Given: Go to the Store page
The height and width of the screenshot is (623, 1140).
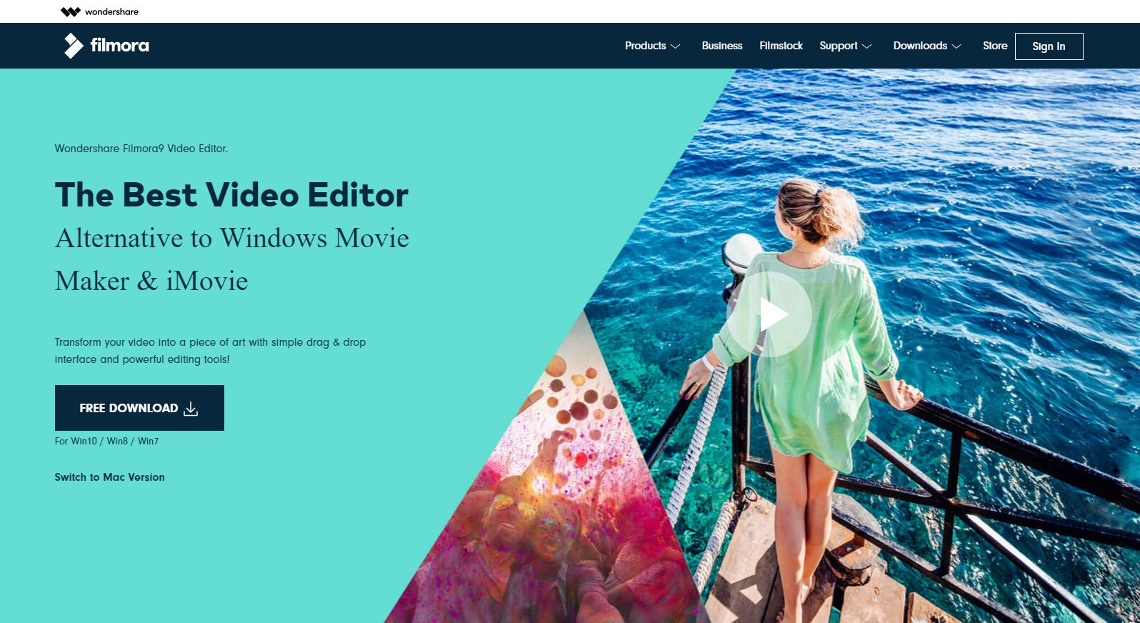Looking at the screenshot, I should click(995, 46).
